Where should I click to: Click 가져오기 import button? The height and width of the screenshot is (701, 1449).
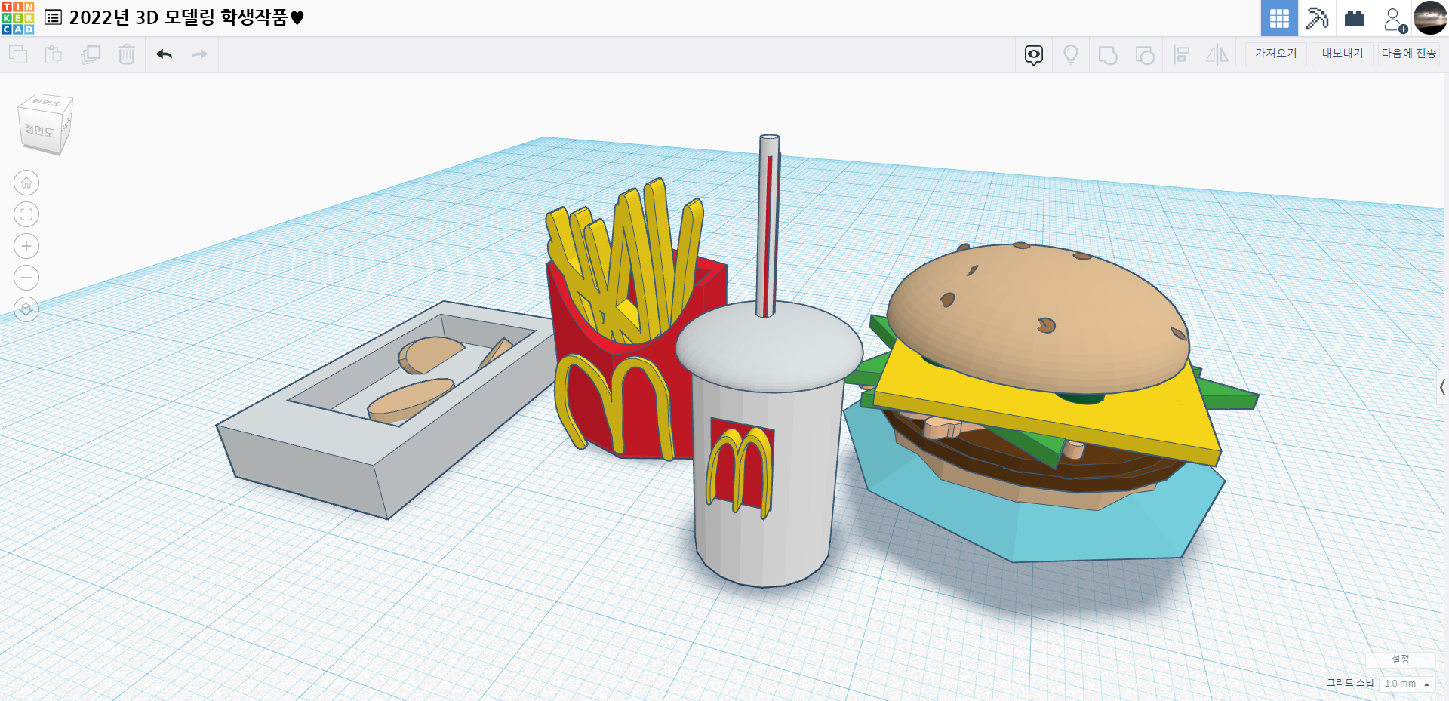pyautogui.click(x=1275, y=54)
